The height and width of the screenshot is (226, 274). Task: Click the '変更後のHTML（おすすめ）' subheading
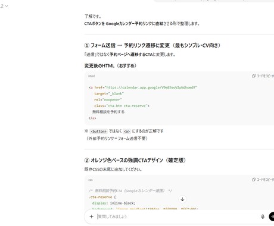point(110,65)
